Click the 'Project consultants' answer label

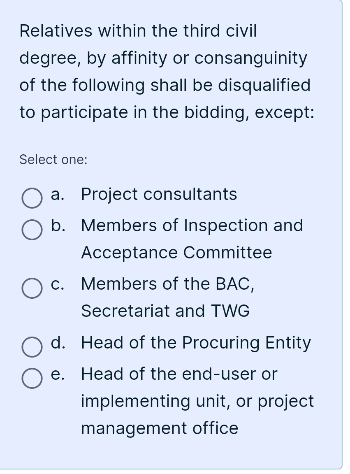point(159,194)
